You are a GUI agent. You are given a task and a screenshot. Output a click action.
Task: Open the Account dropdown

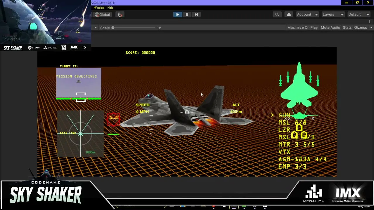click(307, 14)
